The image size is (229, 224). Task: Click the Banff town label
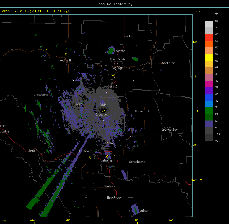pos(33,151)
